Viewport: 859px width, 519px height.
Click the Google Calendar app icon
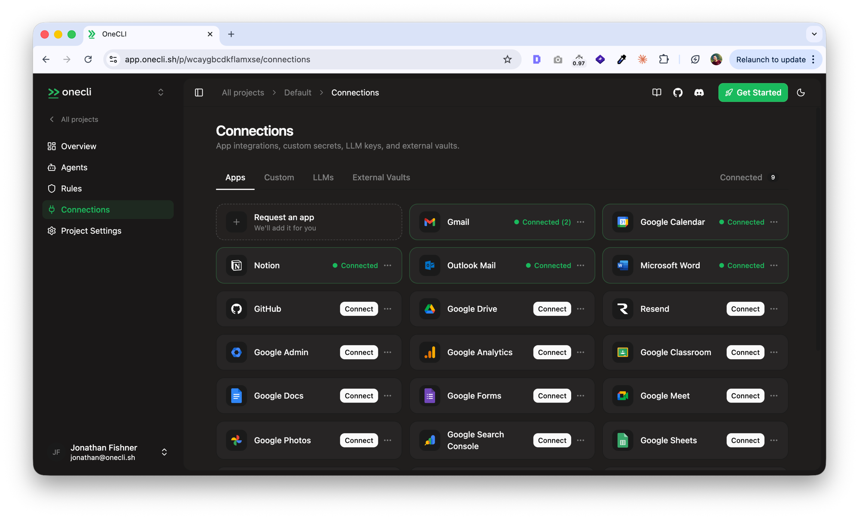coord(623,222)
